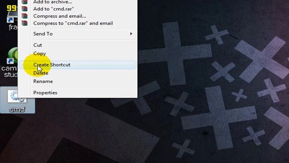Click WinRAR icon beside Add to "cmd.rar"
Screen dimensions: 289x163
(x=24, y=9)
